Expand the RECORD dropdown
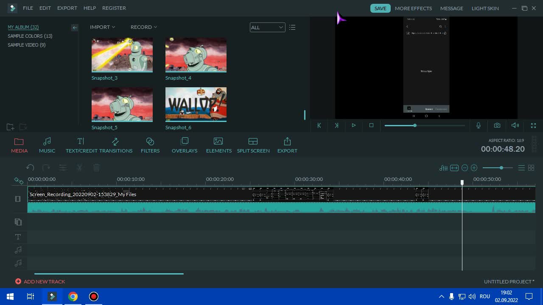The image size is (543, 305). point(144,27)
